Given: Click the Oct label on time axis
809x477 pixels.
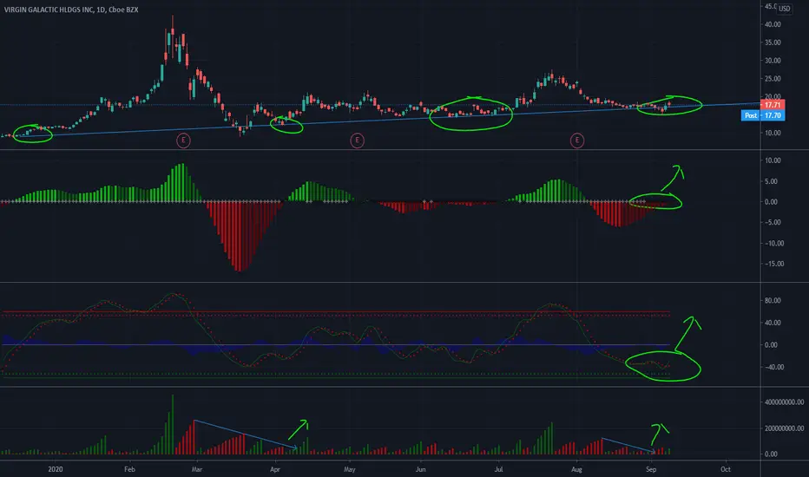Looking at the screenshot, I should tap(726, 469).
